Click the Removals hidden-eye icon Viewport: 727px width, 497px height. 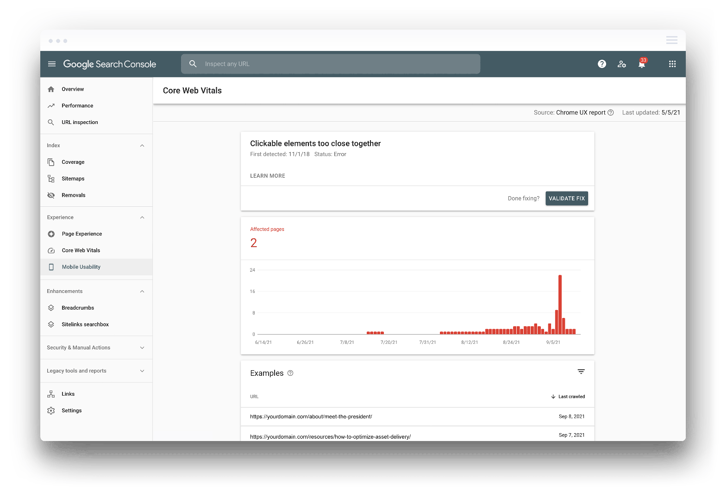51,195
